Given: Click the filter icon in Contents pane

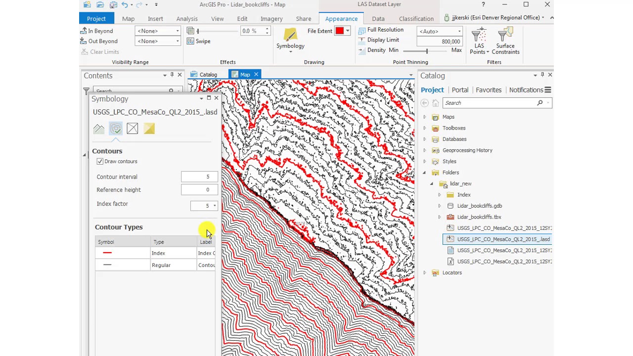Looking at the screenshot, I should [x=86, y=91].
